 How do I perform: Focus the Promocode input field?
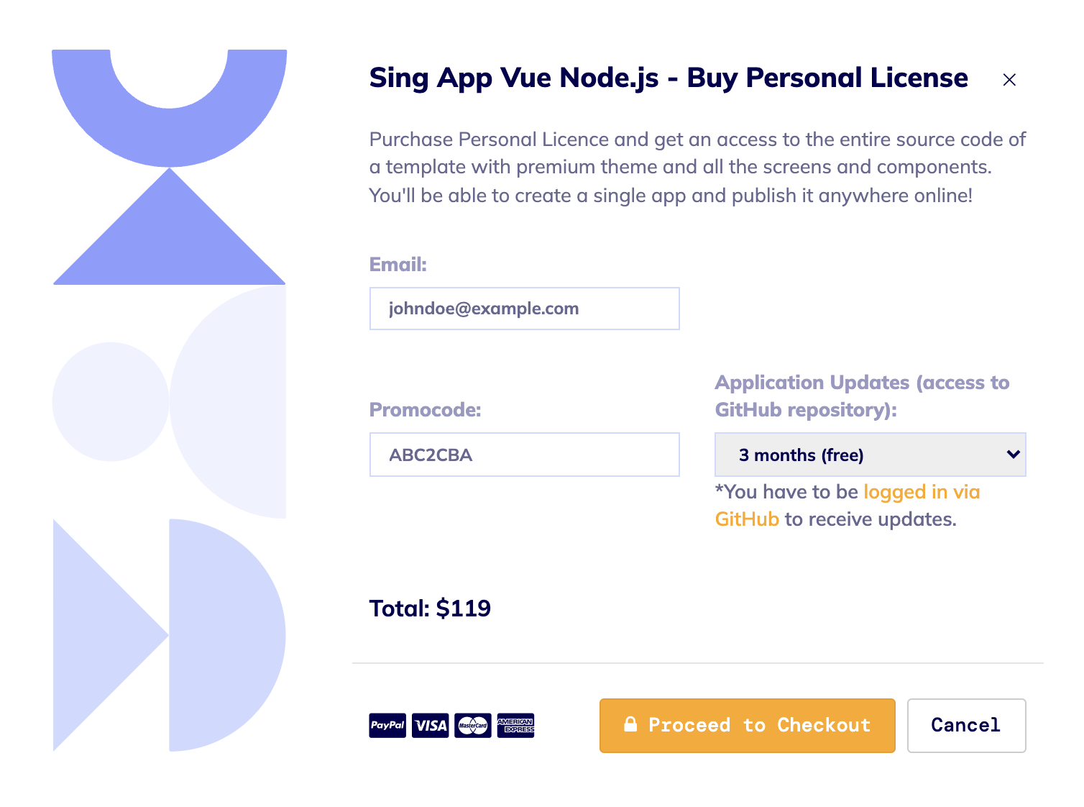point(524,455)
